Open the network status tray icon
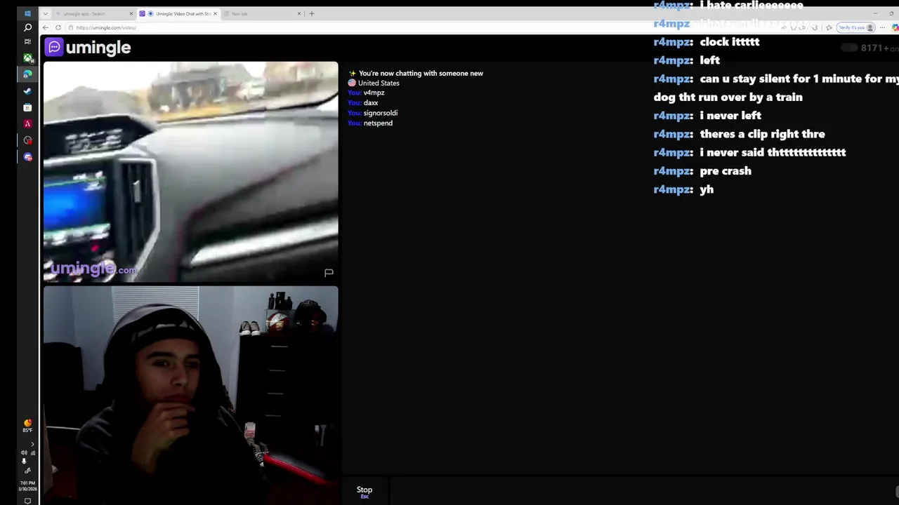Image resolution: width=899 pixels, height=505 pixels. (32, 453)
